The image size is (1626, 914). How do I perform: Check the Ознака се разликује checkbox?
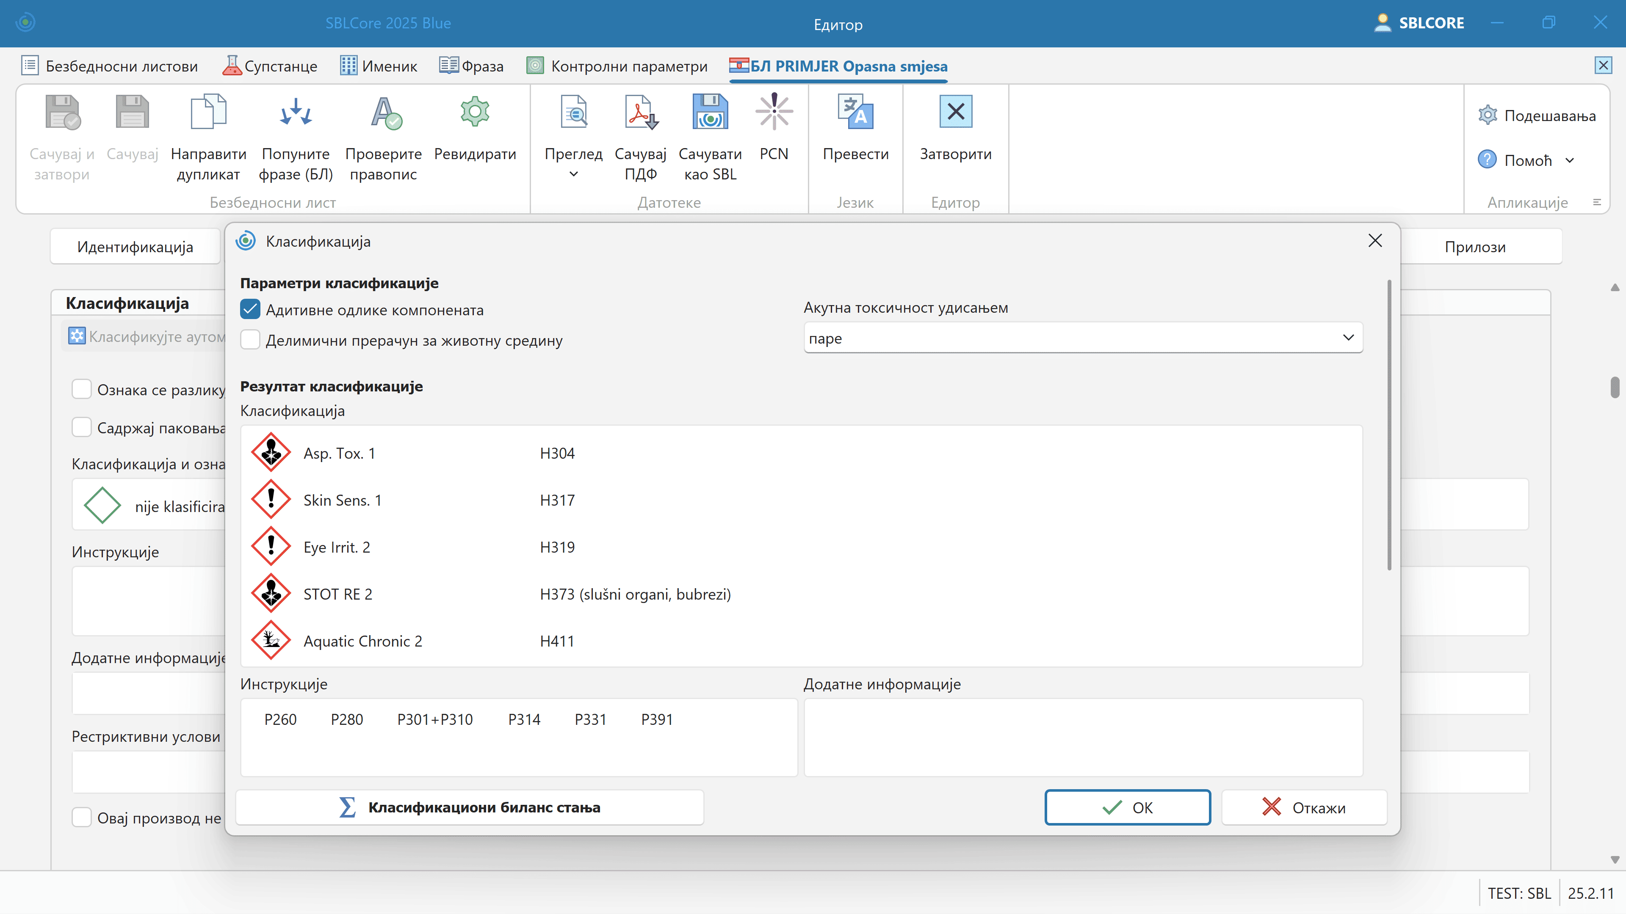81,389
